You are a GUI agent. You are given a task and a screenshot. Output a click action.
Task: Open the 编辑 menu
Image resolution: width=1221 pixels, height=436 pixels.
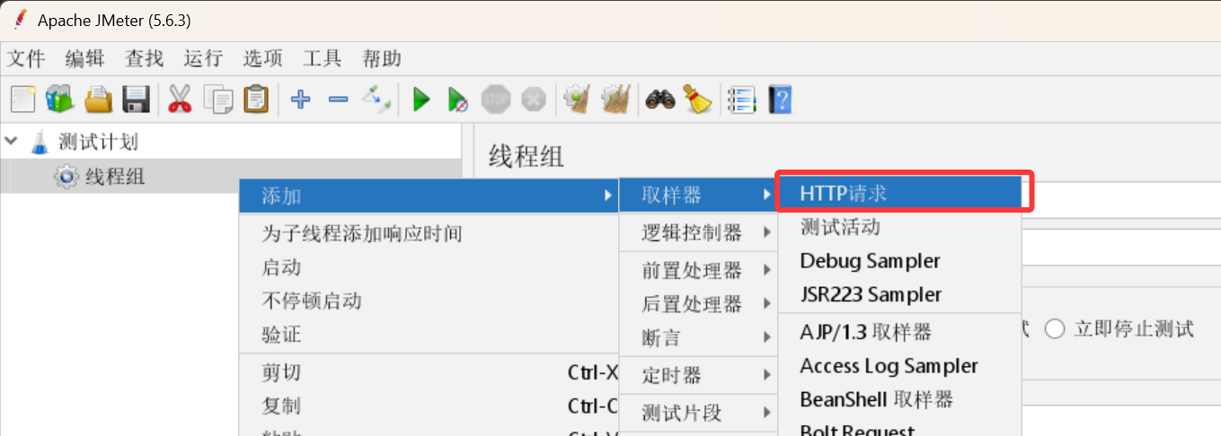point(85,59)
